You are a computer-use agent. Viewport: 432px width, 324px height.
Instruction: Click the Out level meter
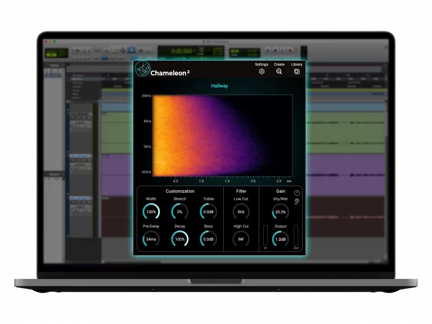296,235
